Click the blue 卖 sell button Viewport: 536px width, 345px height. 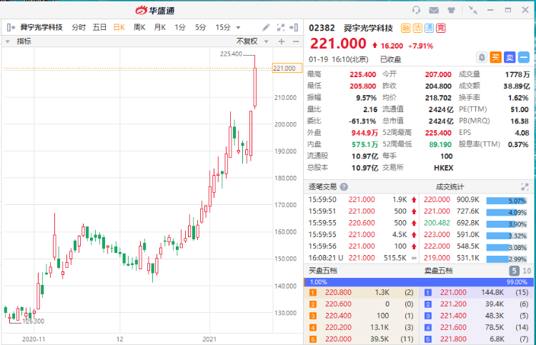pyautogui.click(x=510, y=57)
